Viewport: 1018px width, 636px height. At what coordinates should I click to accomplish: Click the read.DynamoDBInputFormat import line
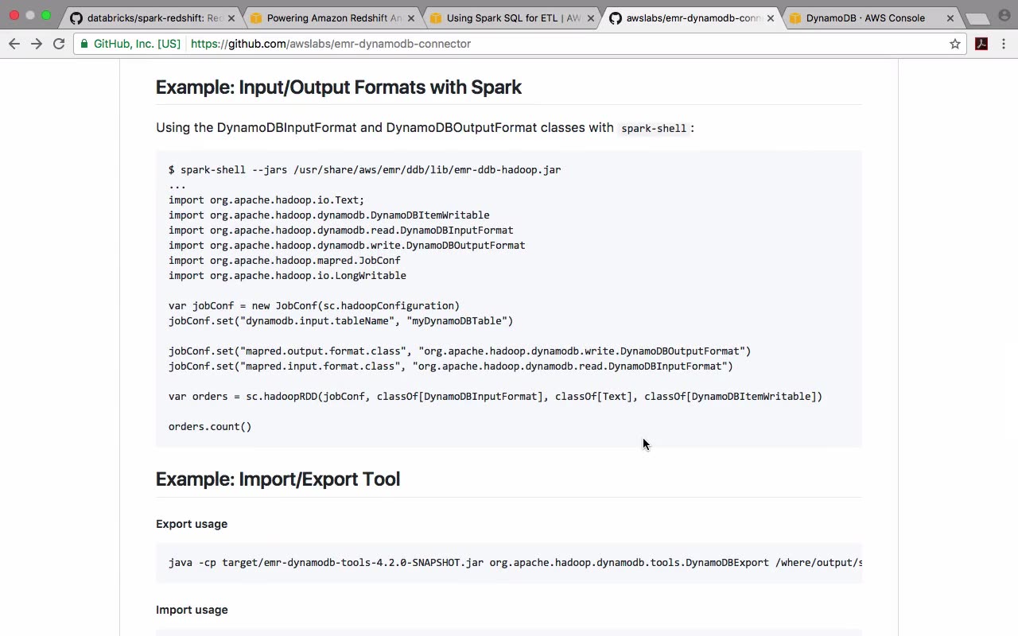click(340, 230)
